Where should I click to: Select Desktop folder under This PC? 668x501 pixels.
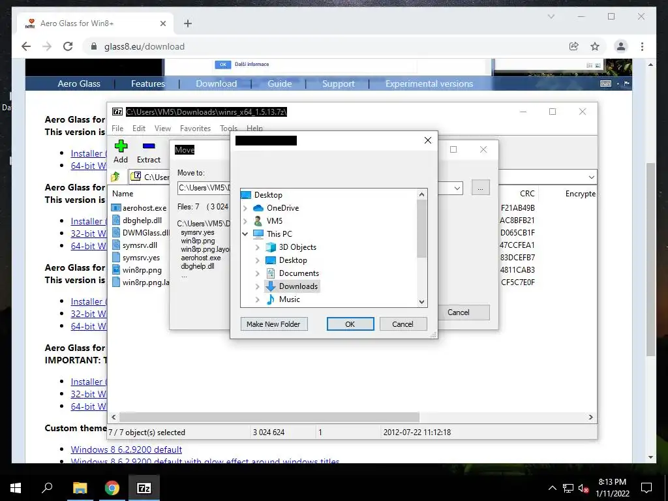coord(286,260)
